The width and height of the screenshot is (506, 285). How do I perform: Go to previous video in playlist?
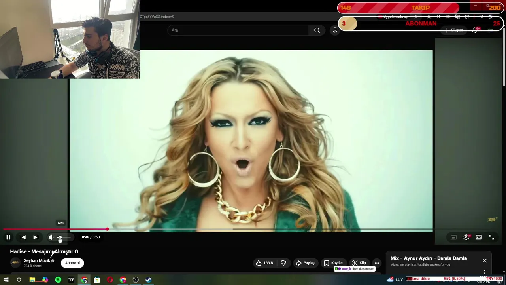(x=23, y=237)
